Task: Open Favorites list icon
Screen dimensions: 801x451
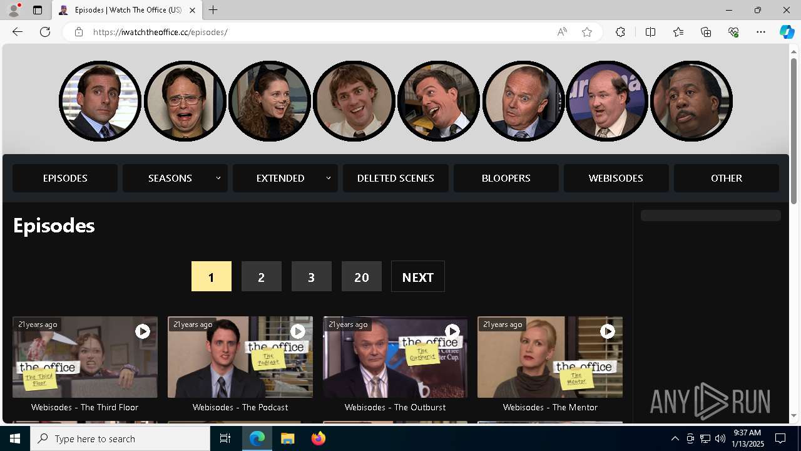Action: click(678, 32)
